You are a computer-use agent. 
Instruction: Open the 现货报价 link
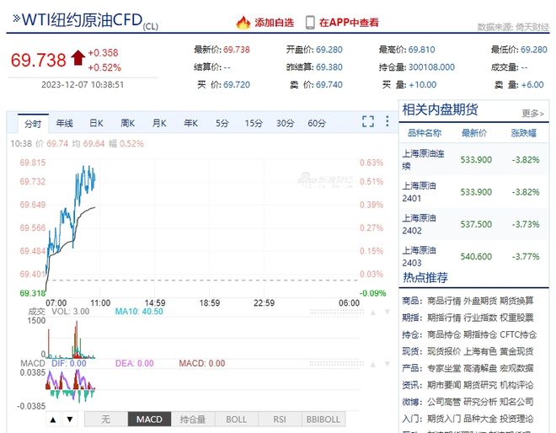[x=444, y=351]
